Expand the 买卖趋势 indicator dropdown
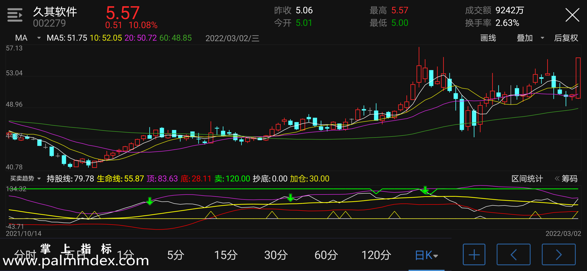 [25, 178]
